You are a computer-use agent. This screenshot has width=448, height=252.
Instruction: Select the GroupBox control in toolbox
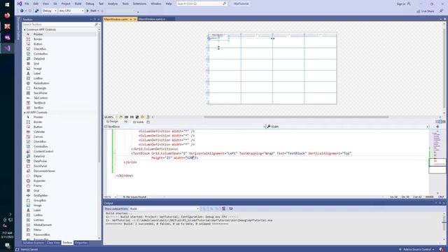[x=40, y=200]
